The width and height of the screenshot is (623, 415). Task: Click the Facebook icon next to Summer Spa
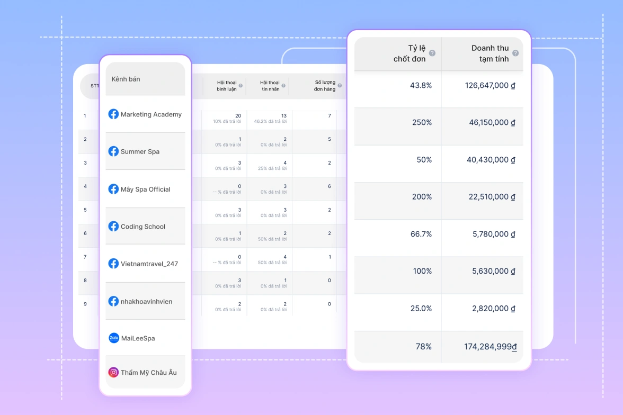pyautogui.click(x=113, y=151)
